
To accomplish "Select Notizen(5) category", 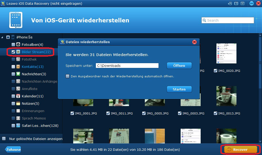I will (30, 104).
